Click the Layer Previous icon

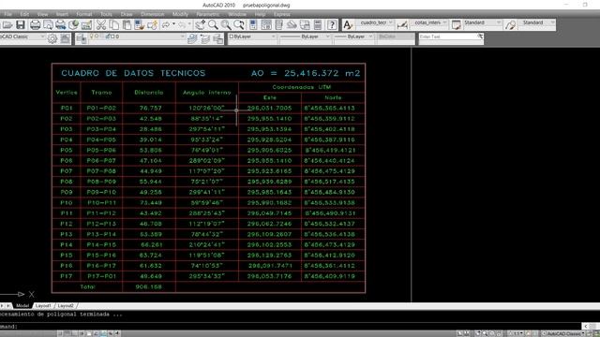(x=205, y=38)
